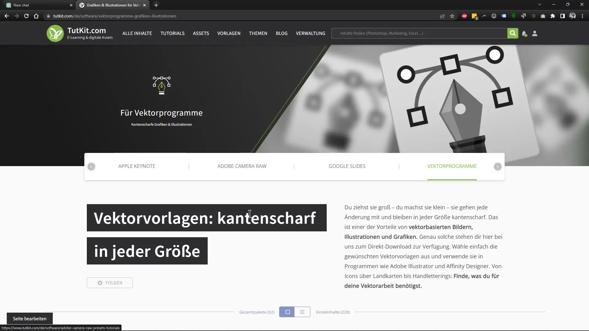Select the ALLE INHALTE menu item
The image size is (589, 331).
137,33
